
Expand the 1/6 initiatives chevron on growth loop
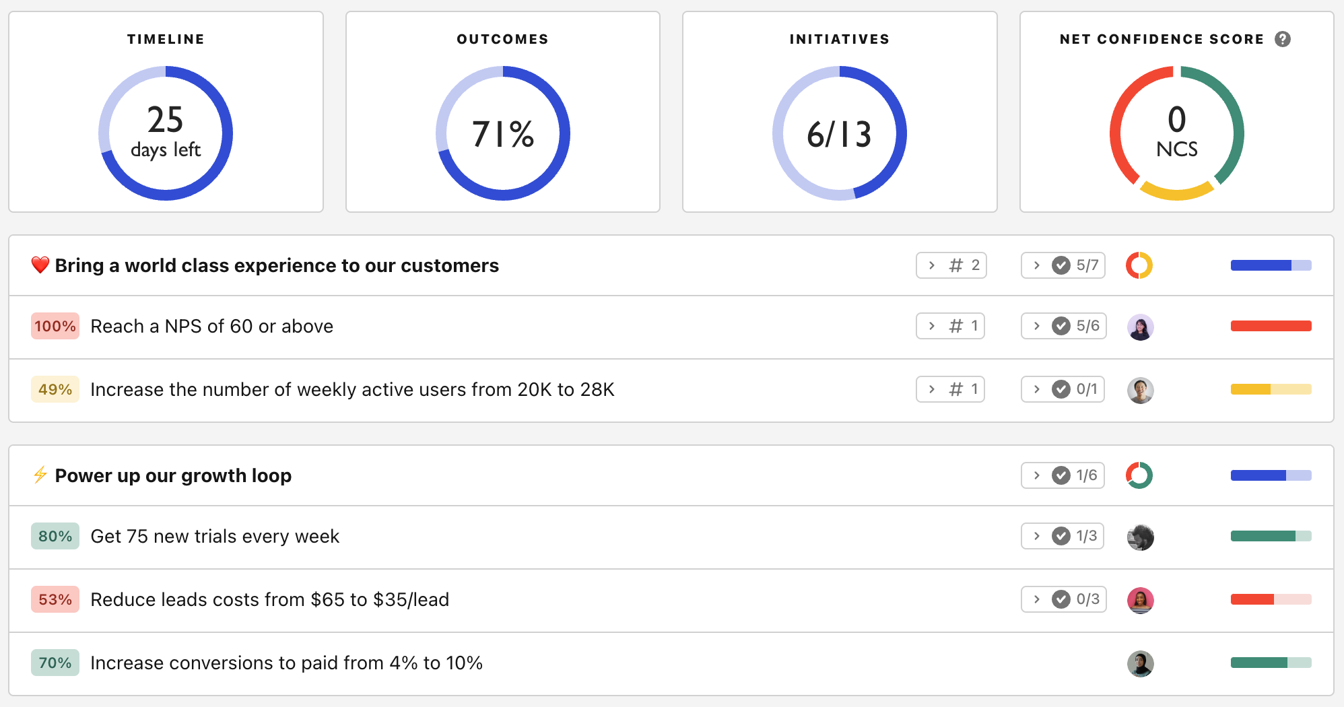click(1037, 475)
